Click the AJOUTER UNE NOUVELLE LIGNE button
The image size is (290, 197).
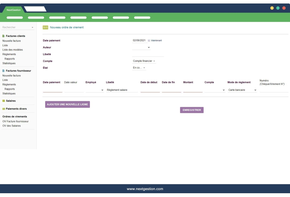click(x=67, y=104)
